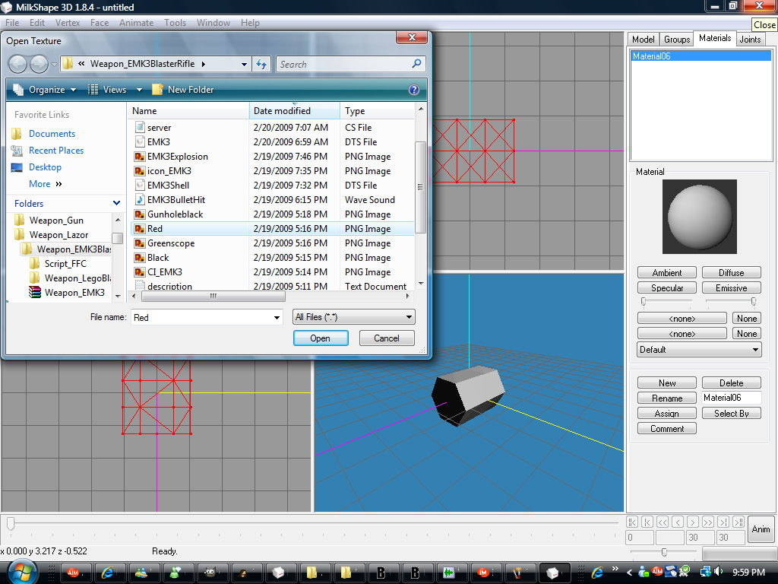Open the Views dropdown arrow
778x584 pixels.
click(140, 90)
